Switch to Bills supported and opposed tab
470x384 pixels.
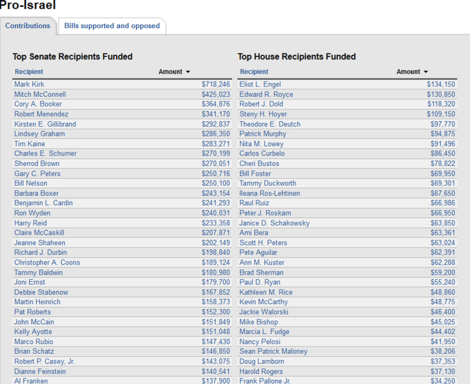tap(112, 26)
